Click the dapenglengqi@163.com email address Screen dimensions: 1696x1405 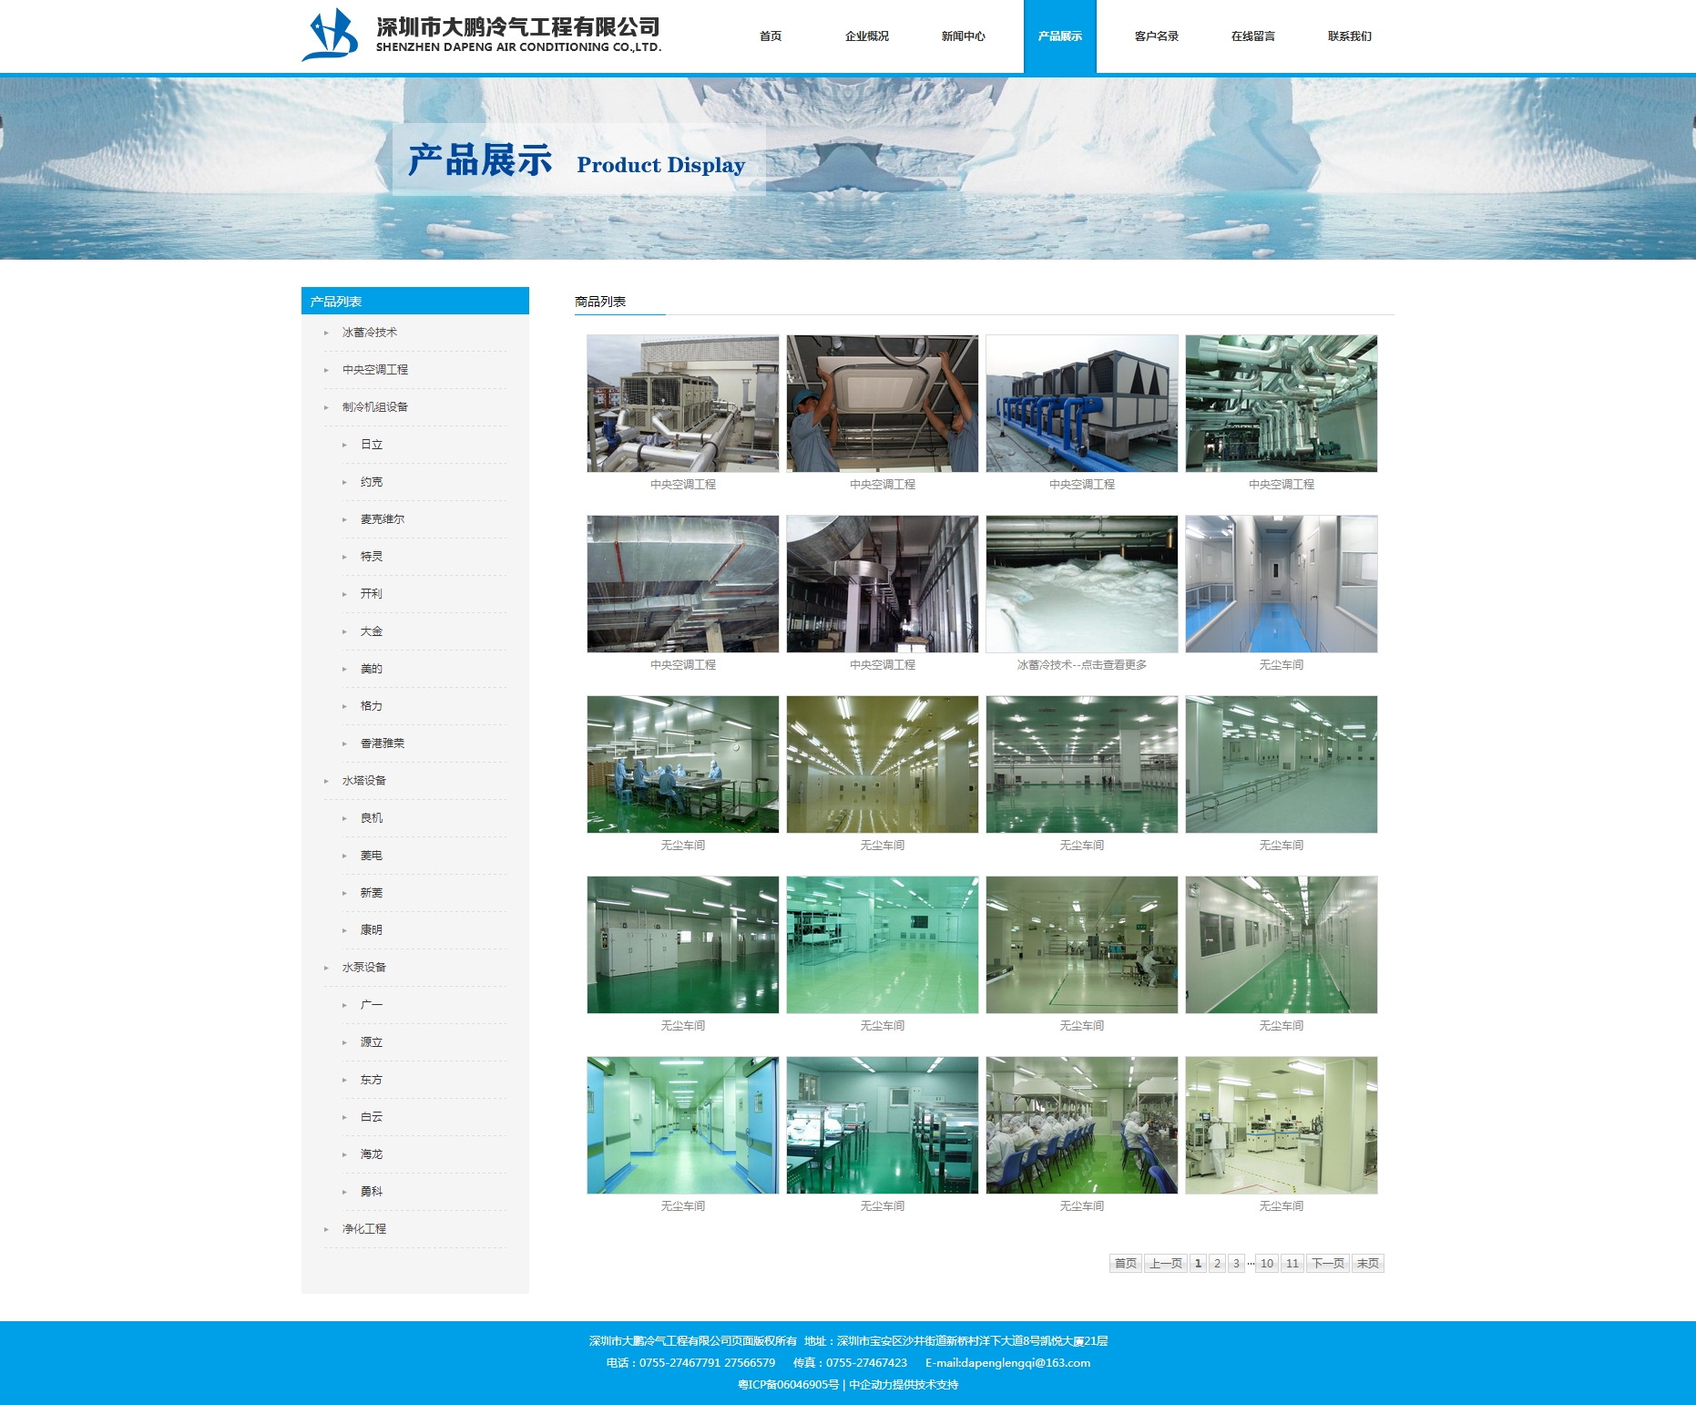tap(1025, 1363)
